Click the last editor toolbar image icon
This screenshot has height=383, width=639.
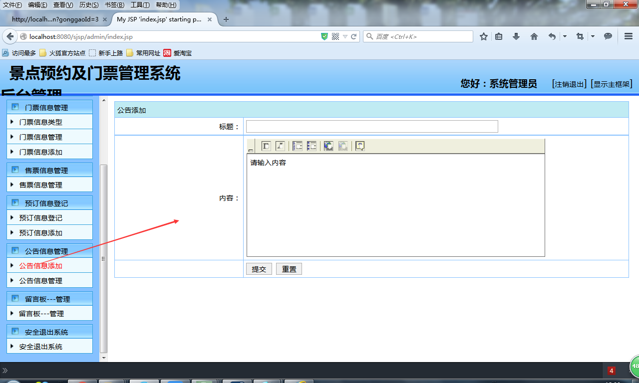click(x=359, y=146)
